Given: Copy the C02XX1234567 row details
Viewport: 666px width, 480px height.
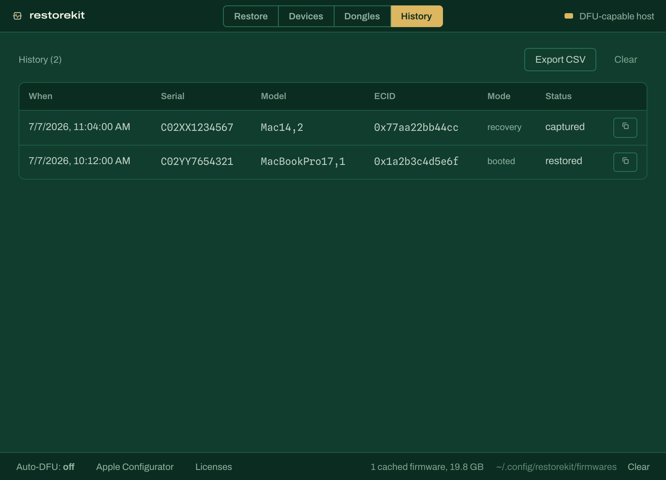Looking at the screenshot, I should click(625, 127).
